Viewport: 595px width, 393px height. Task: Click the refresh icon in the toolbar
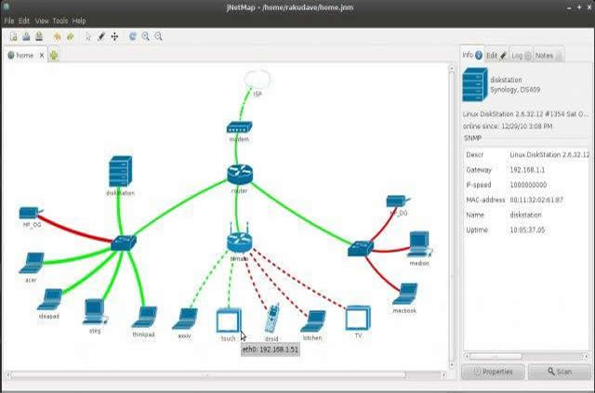coord(133,36)
